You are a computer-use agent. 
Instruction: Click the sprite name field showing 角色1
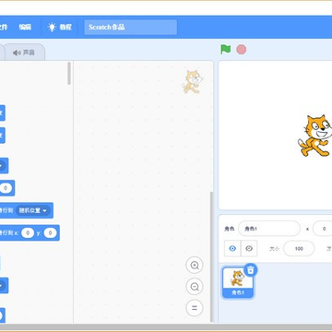tap(269, 229)
